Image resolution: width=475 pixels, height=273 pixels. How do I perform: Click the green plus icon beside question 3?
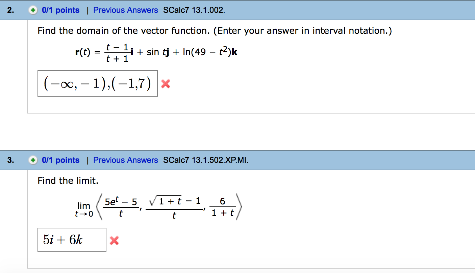pos(33,160)
